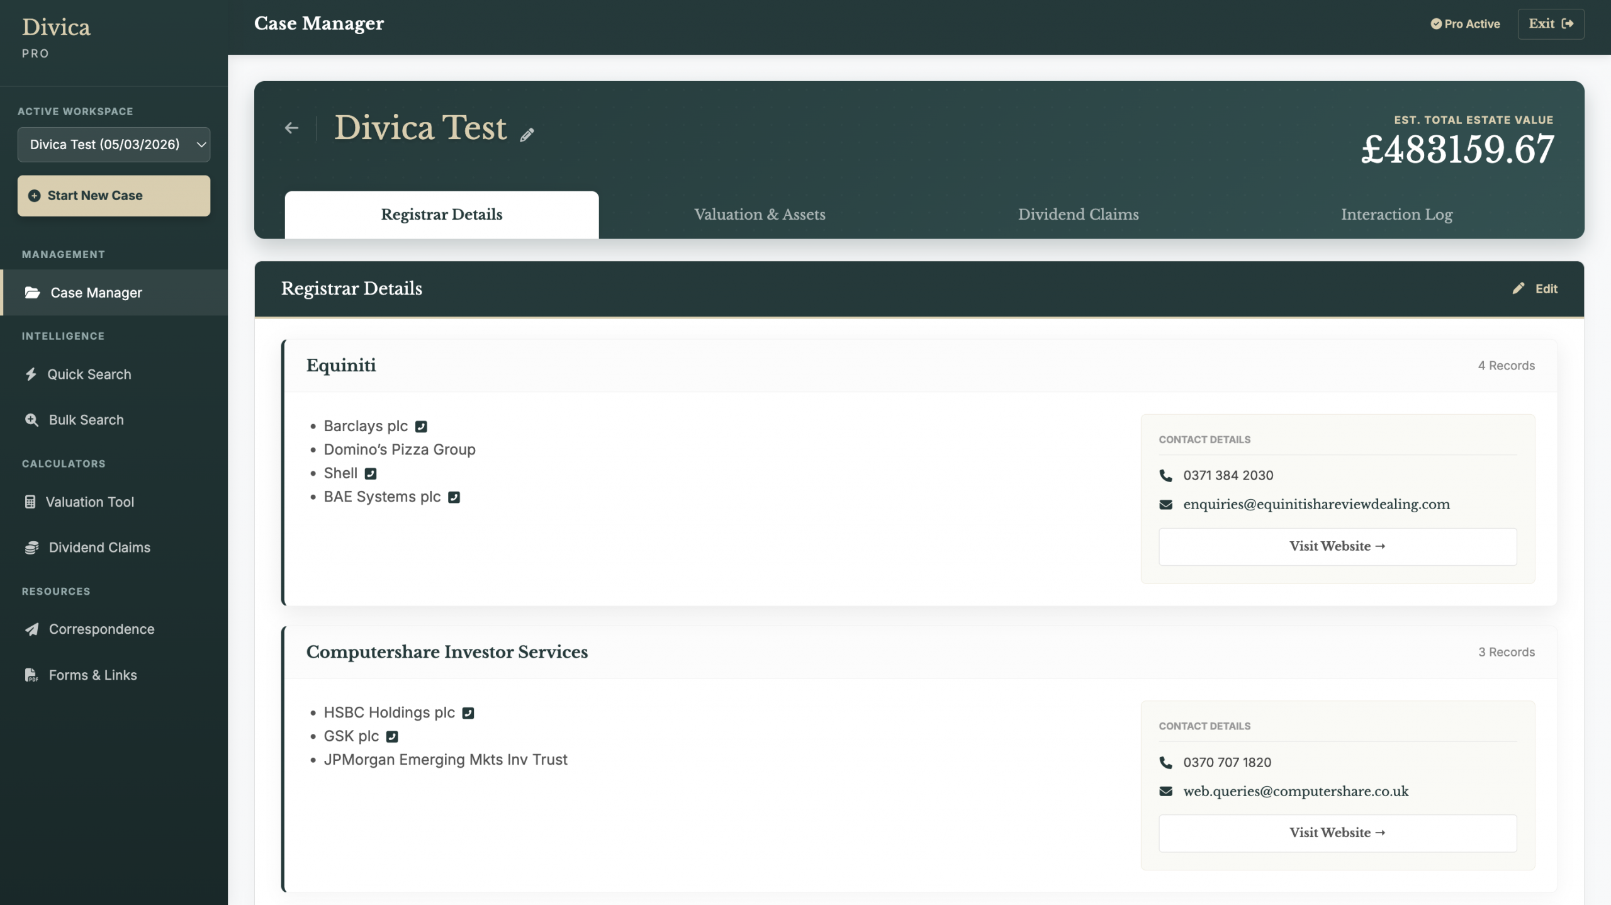Open the note icon beside HSBC Holdings plc

click(468, 713)
